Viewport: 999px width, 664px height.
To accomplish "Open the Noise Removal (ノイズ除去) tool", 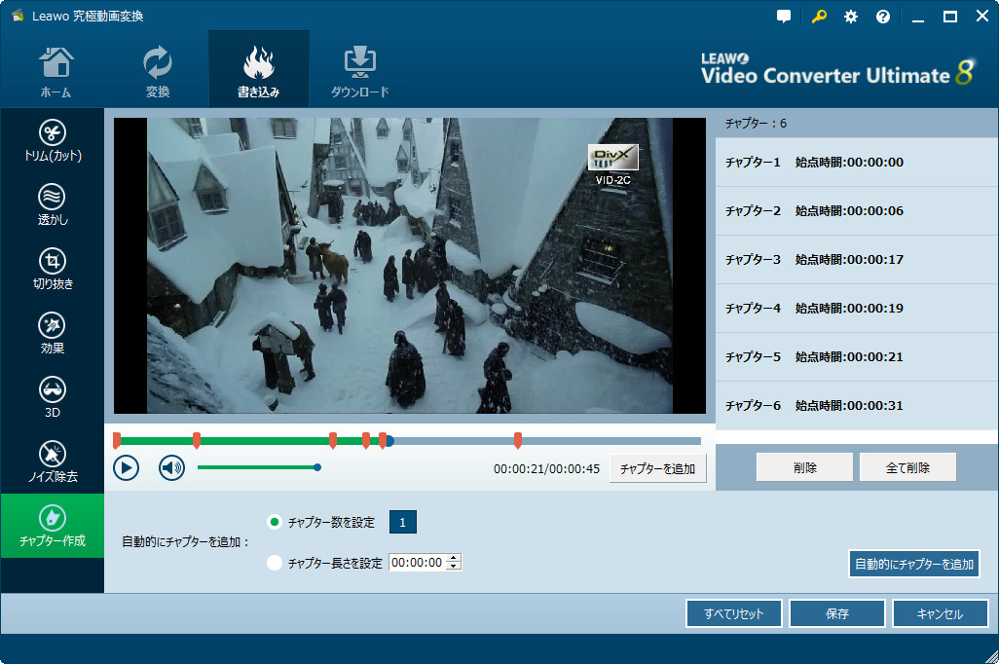I will click(53, 462).
